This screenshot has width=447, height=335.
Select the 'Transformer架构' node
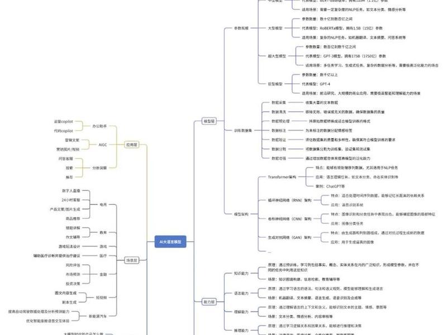click(x=282, y=177)
